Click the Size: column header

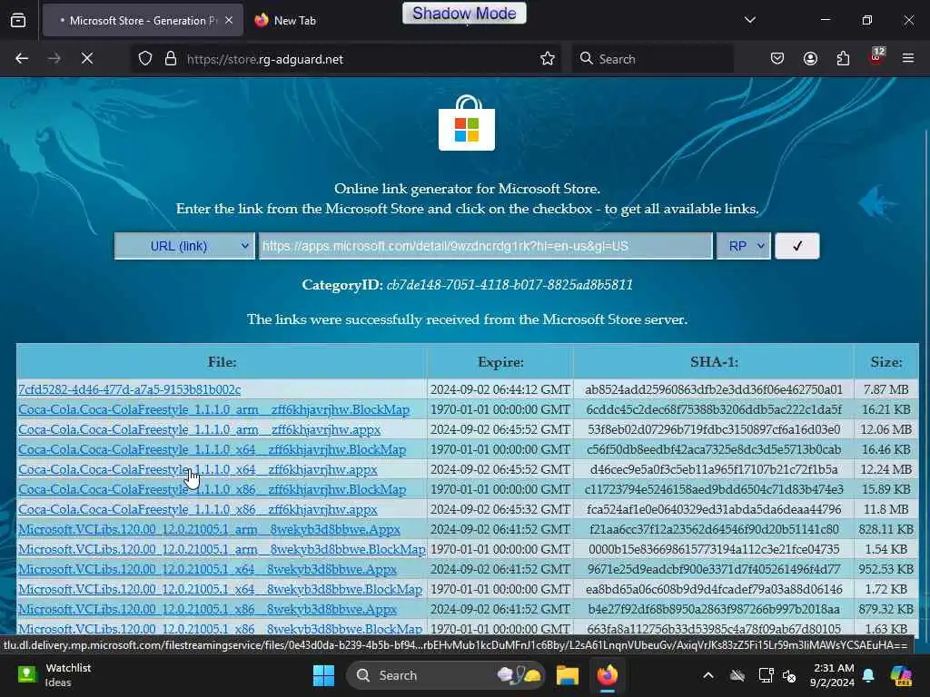pos(886,362)
